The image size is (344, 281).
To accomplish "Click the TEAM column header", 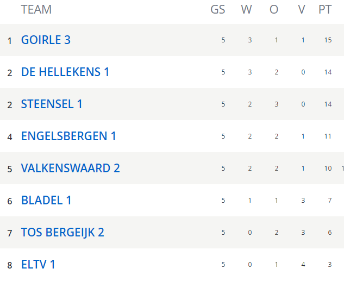I will click(36, 10).
